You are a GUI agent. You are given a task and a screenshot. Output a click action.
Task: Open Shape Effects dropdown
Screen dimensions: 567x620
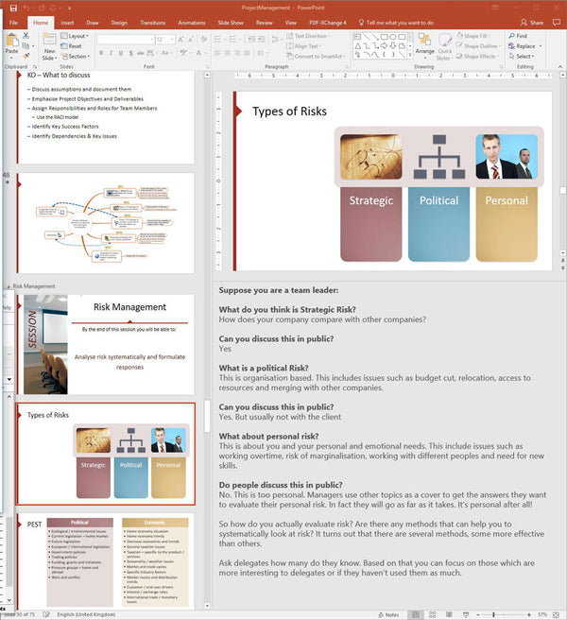pos(477,56)
